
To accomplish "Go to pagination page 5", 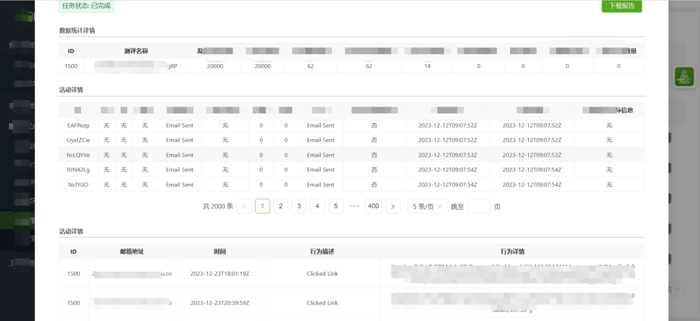I will tap(336, 206).
